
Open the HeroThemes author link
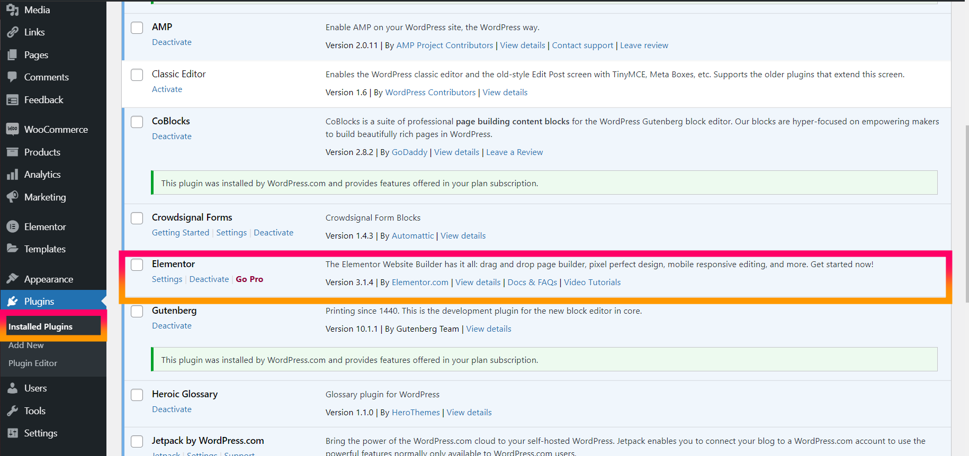pyautogui.click(x=416, y=412)
